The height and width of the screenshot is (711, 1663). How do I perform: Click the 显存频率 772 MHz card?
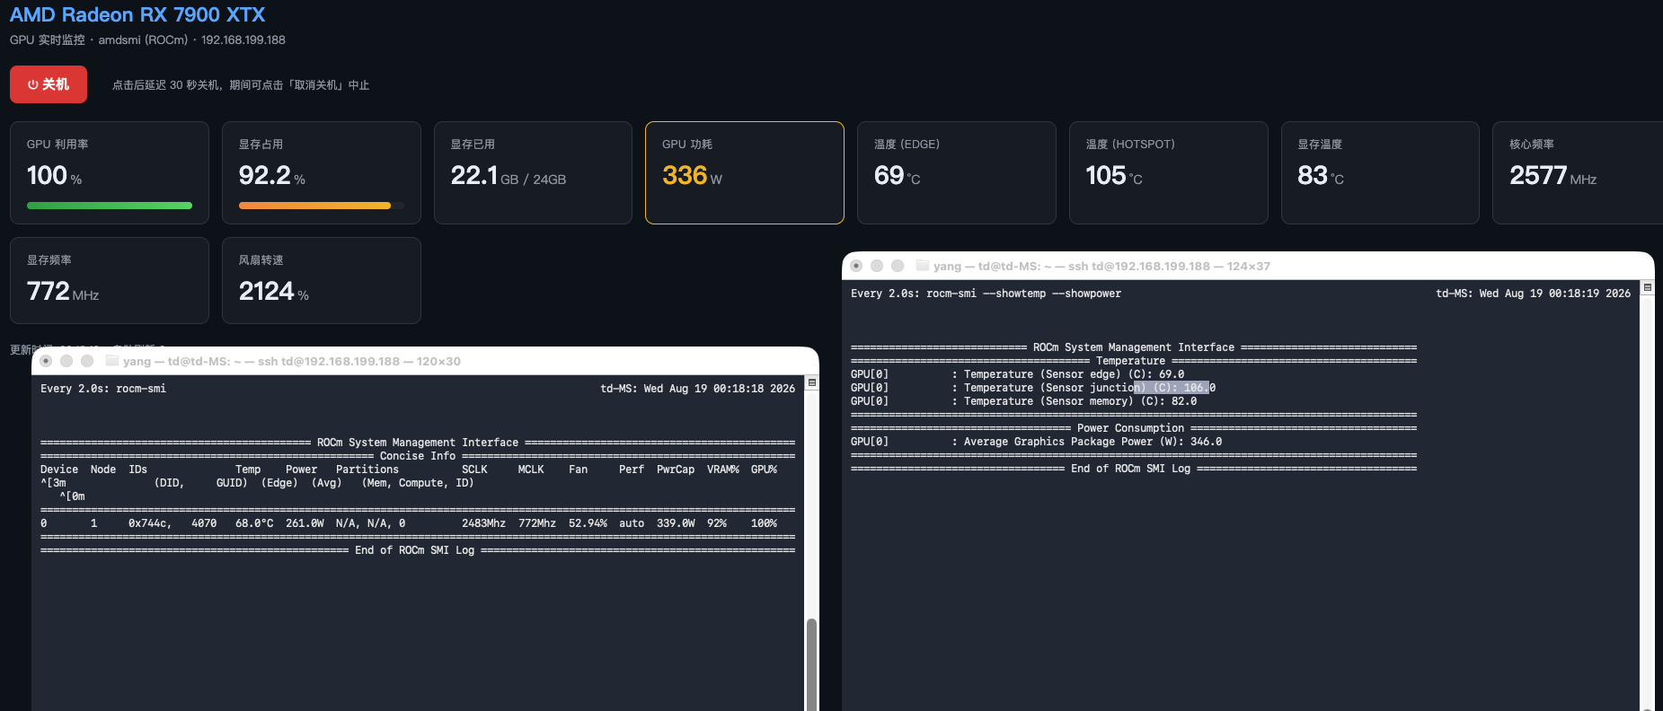click(110, 280)
